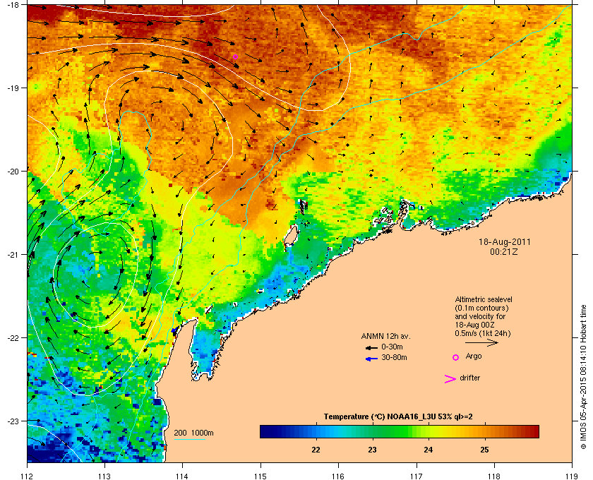593x480 pixels.
Task: Click the latitude axis label -23
Action: click(x=13, y=421)
